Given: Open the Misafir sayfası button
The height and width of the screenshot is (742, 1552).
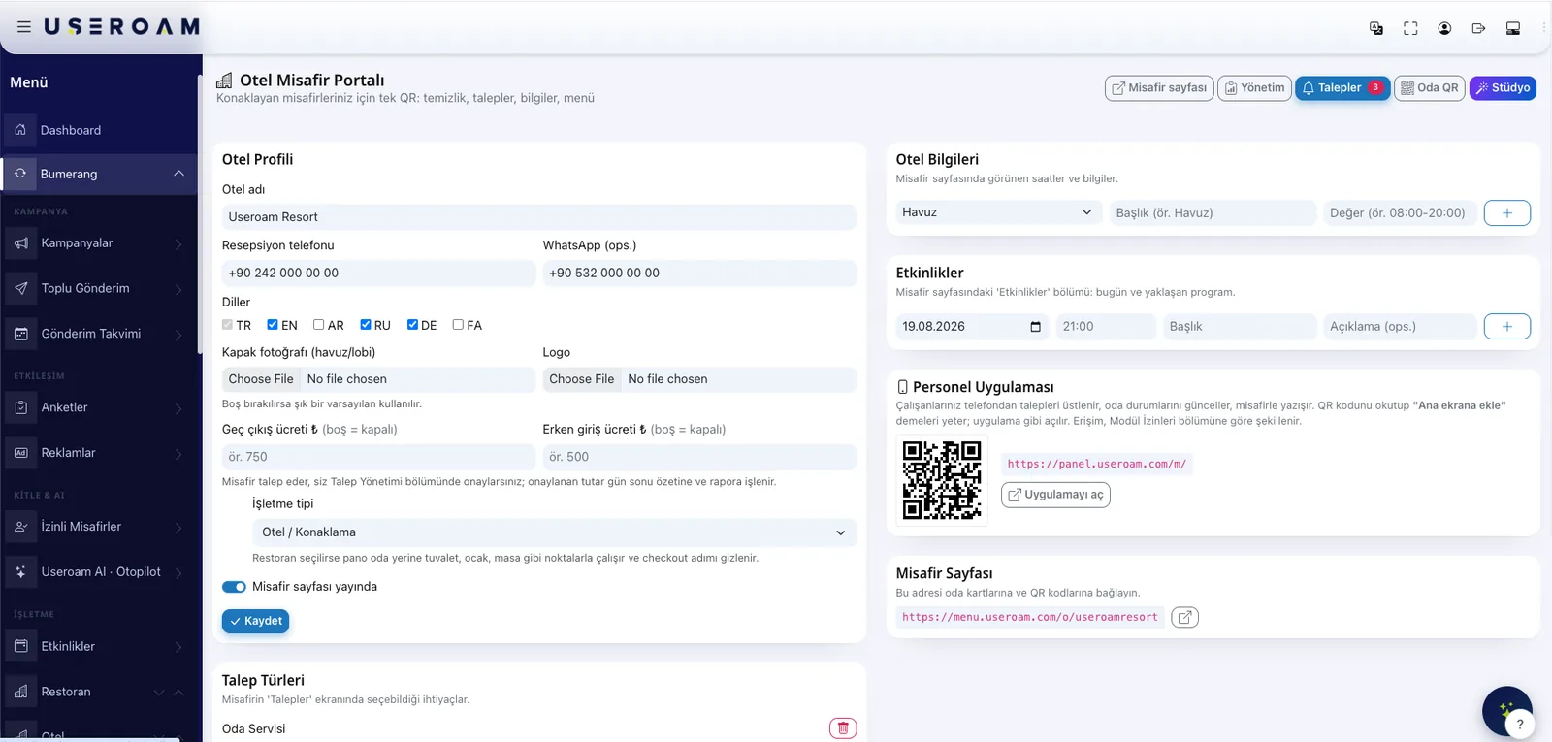Looking at the screenshot, I should [x=1159, y=88].
